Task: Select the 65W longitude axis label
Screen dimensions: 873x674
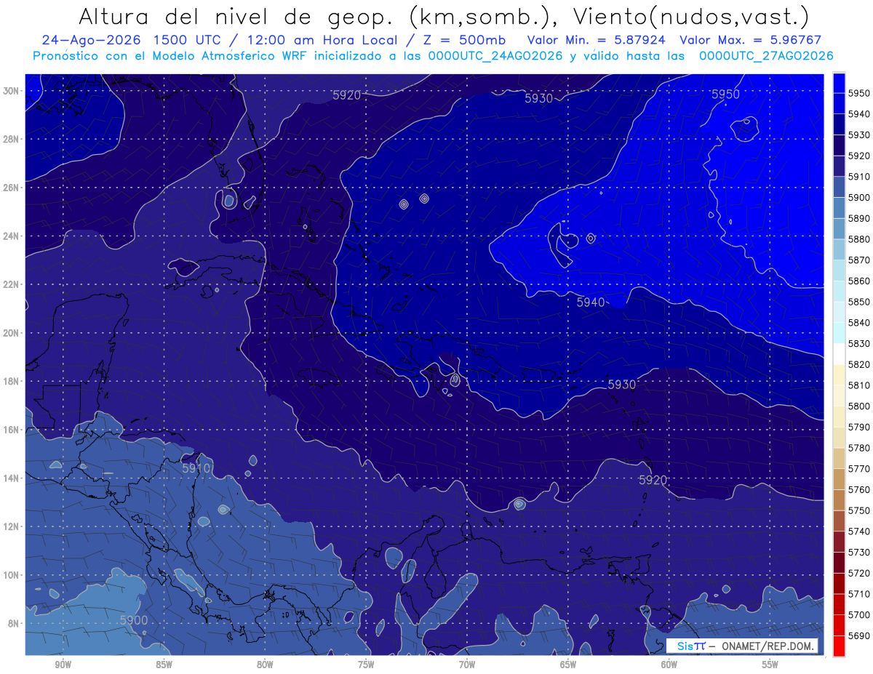Action: point(568,665)
